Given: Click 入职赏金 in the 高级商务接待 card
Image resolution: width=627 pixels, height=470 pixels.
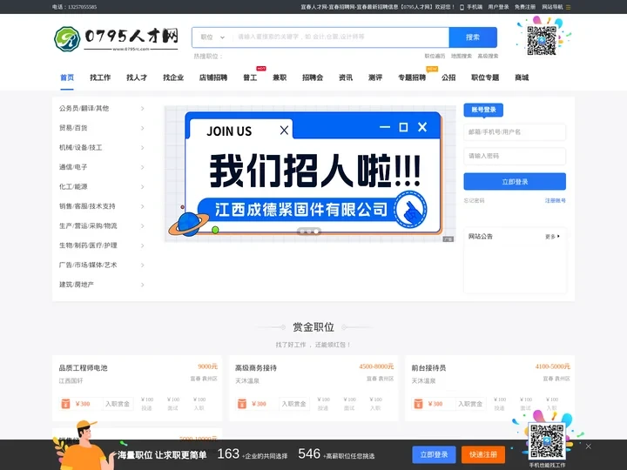Looking at the screenshot, I should [x=294, y=404].
